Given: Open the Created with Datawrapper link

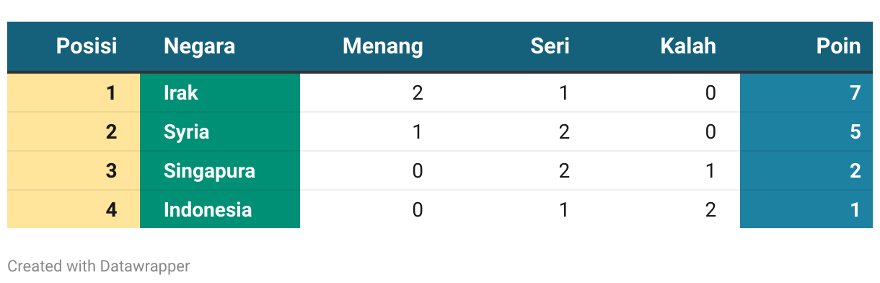Looking at the screenshot, I should 99,266.
